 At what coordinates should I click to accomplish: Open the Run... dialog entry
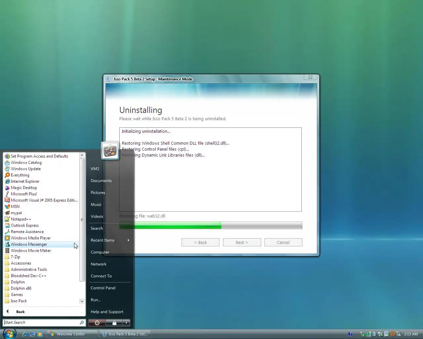coord(110,300)
